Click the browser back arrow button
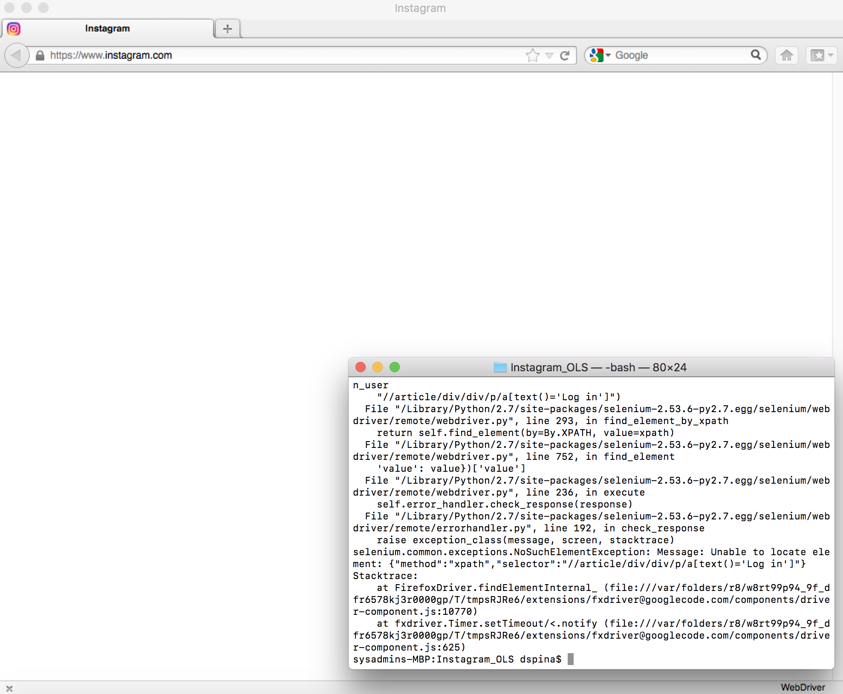The image size is (843, 694). tap(16, 55)
